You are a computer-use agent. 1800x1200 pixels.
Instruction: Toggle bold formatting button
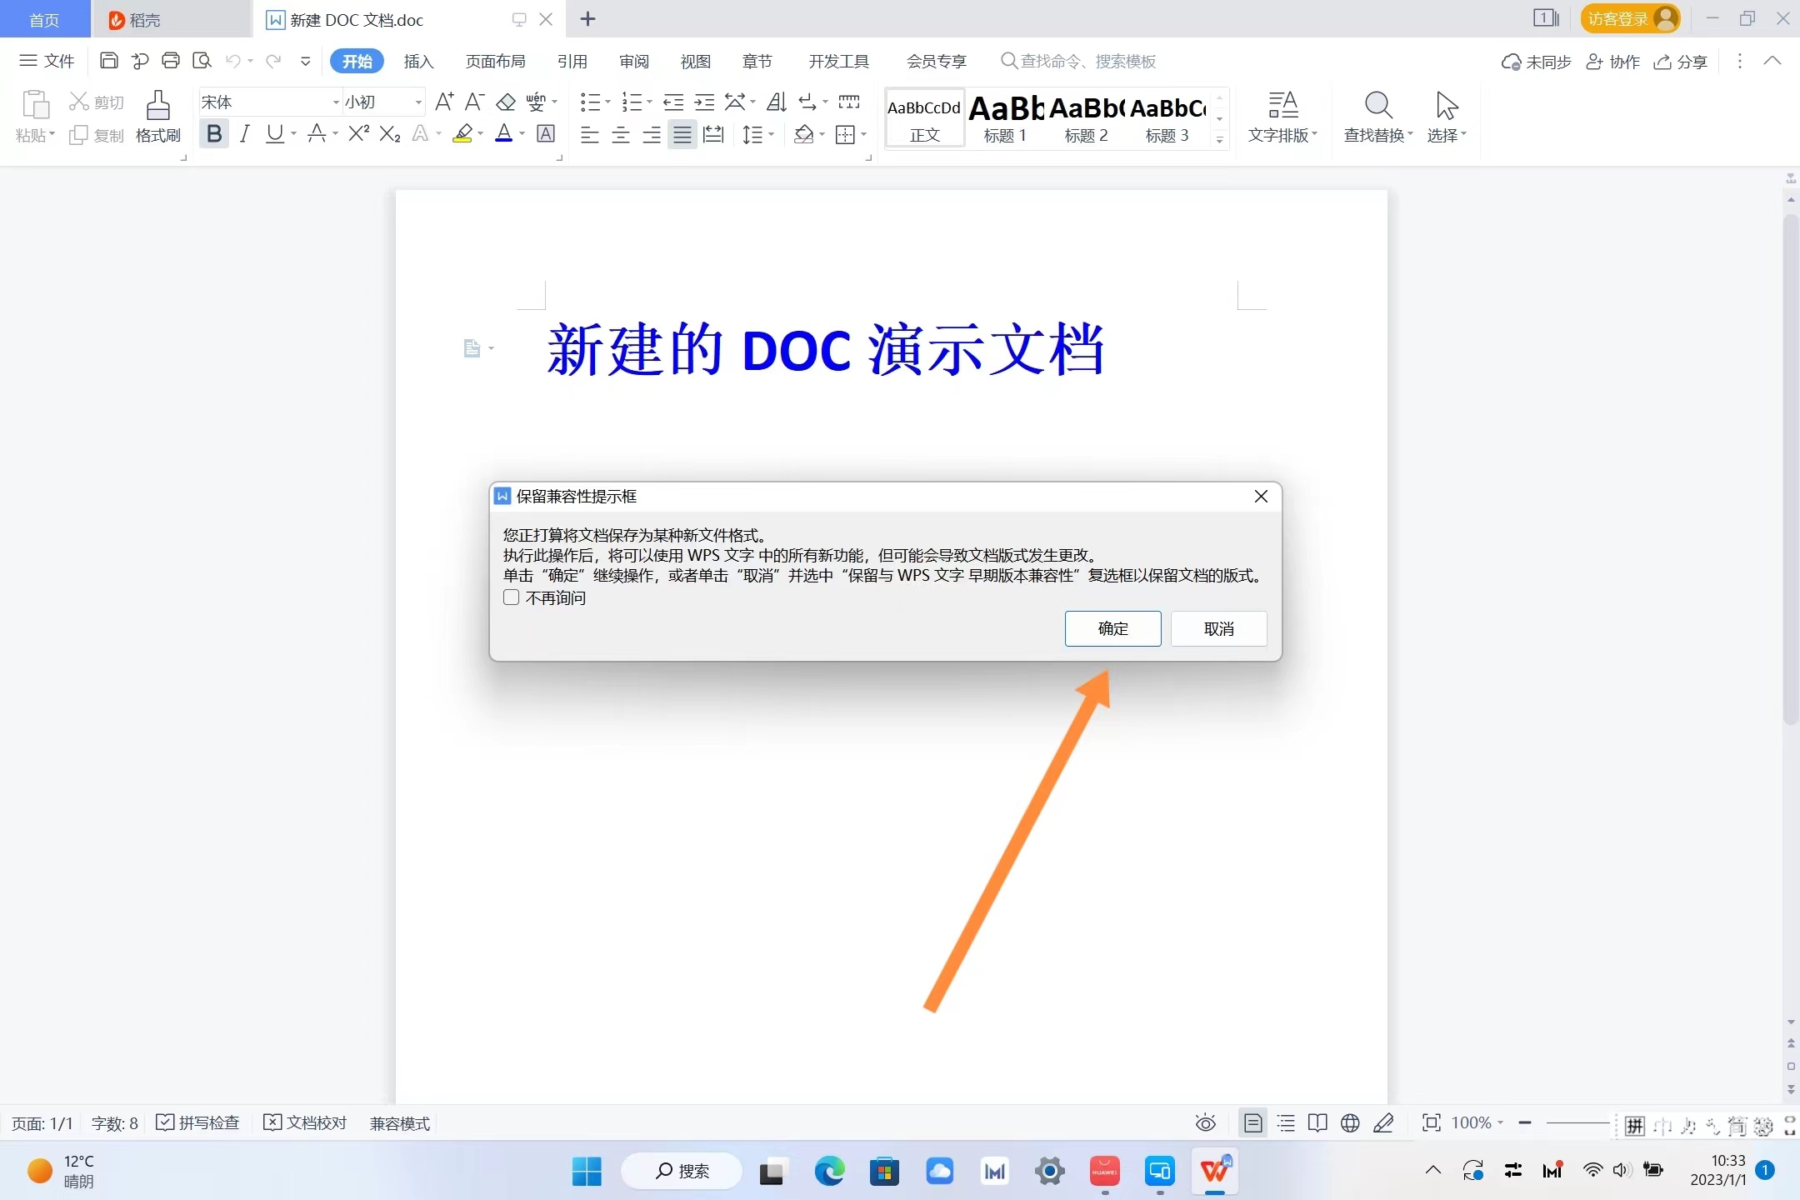pos(214,133)
